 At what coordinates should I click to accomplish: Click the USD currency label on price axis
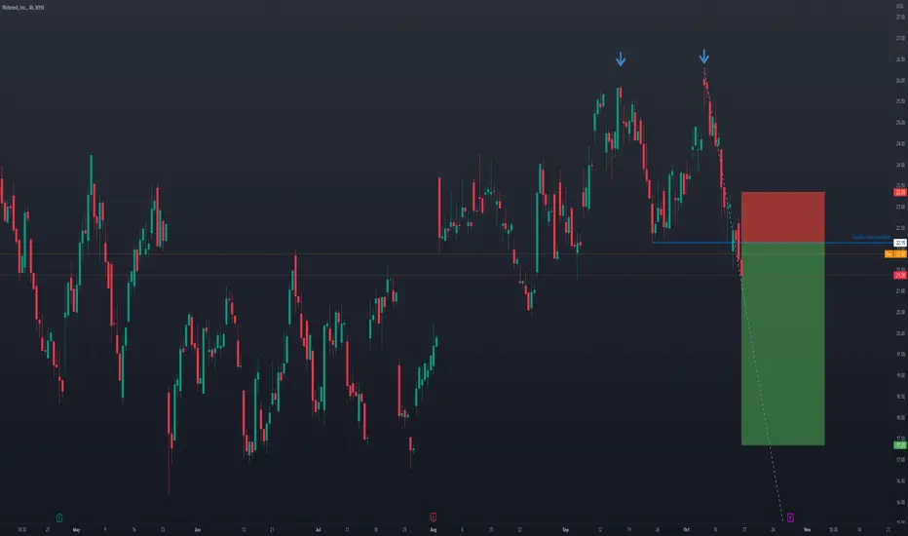tap(899, 7)
